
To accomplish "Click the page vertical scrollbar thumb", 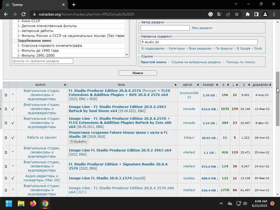I will point(278,99).
